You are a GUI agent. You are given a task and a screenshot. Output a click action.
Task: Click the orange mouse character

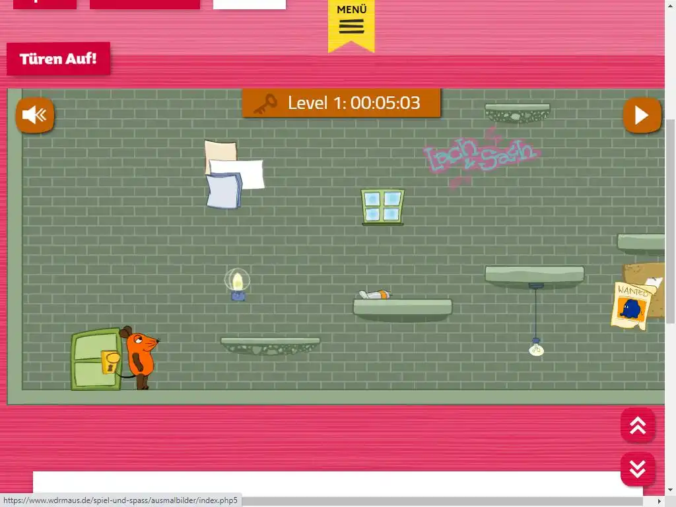140,357
